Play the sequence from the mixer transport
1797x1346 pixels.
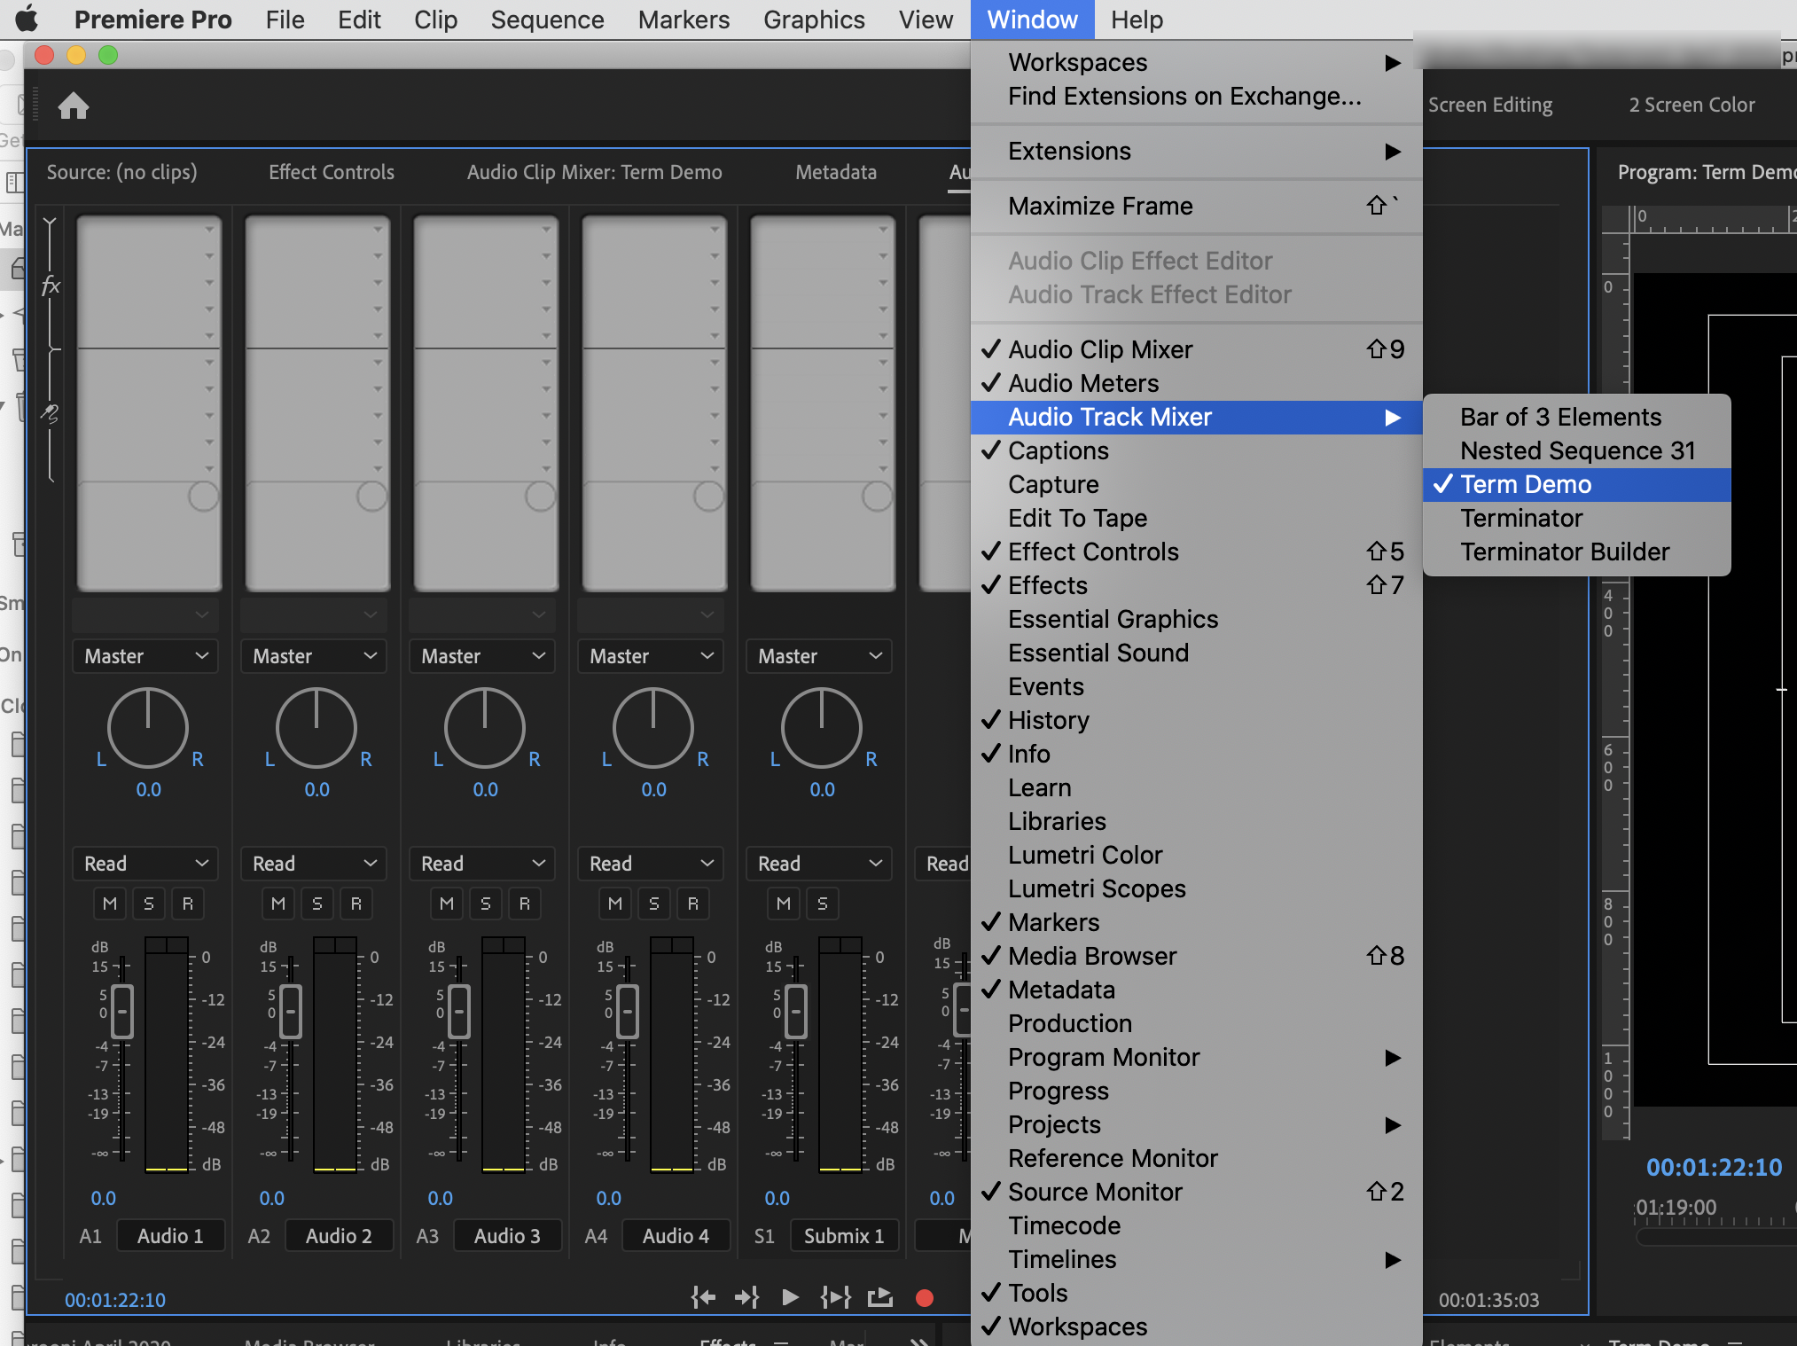790,1296
